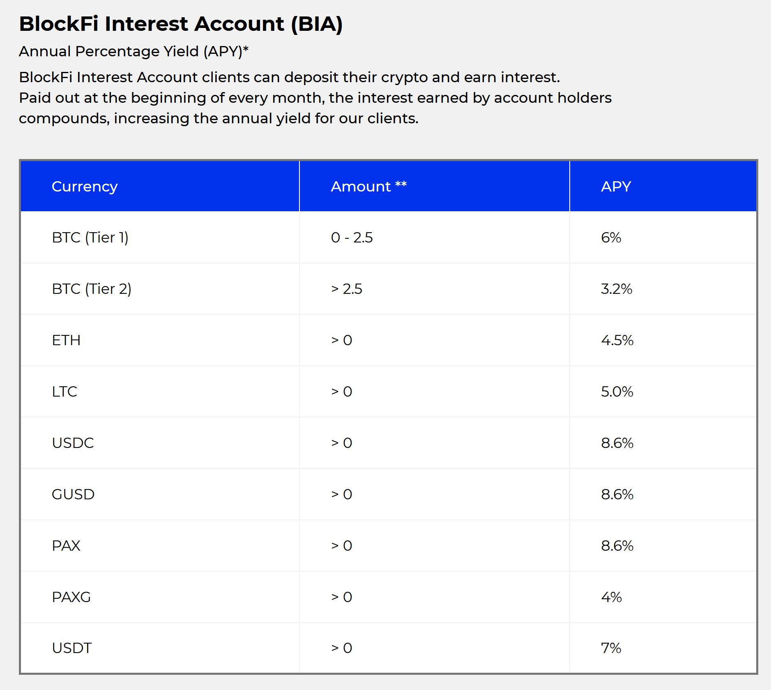The image size is (771, 690).
Task: Click the > 0 amount in GUSD row
Action: pyautogui.click(x=342, y=494)
